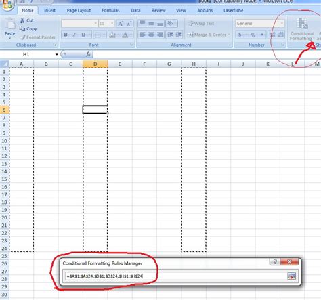
Task: Set Middle Align vertical alignment
Action: tap(151, 23)
